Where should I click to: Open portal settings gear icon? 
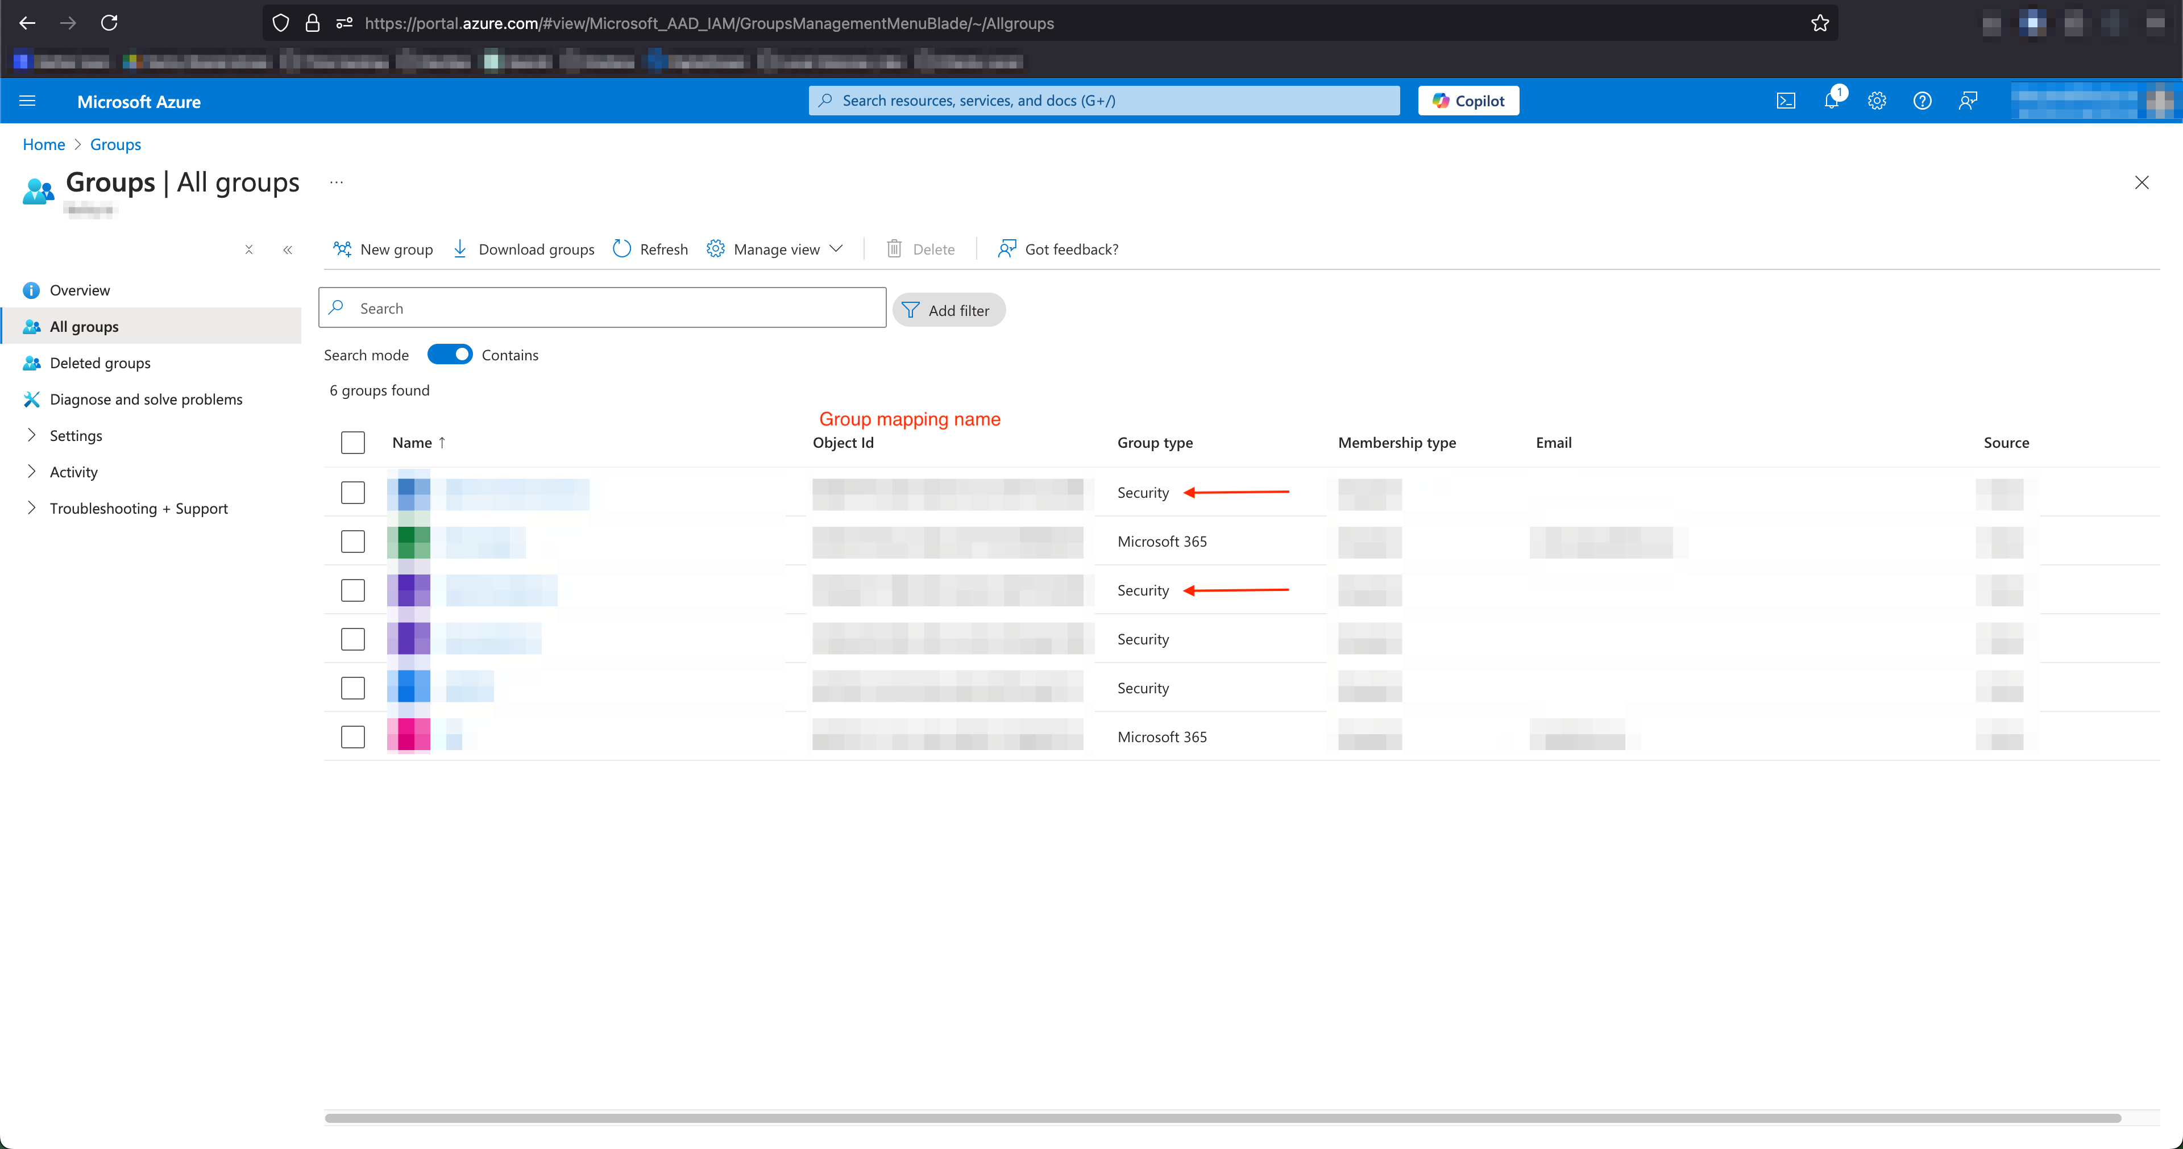click(x=1877, y=101)
